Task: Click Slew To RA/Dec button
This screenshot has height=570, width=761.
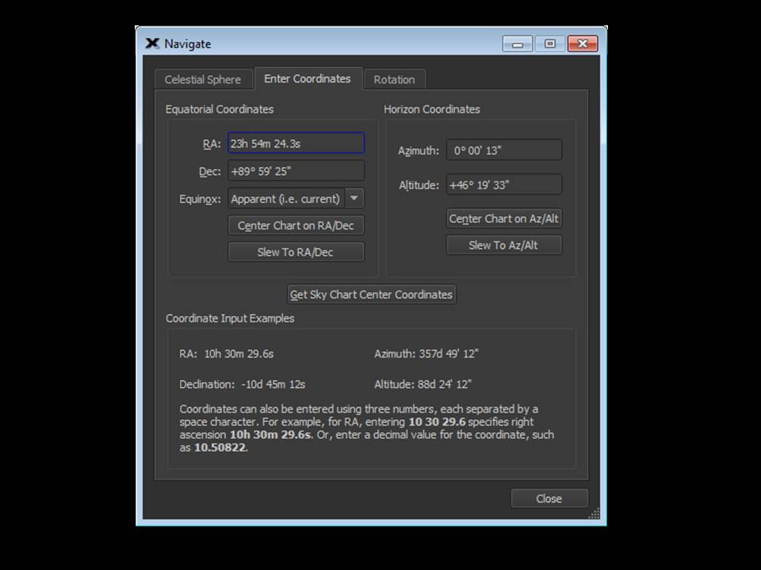Action: (x=296, y=253)
